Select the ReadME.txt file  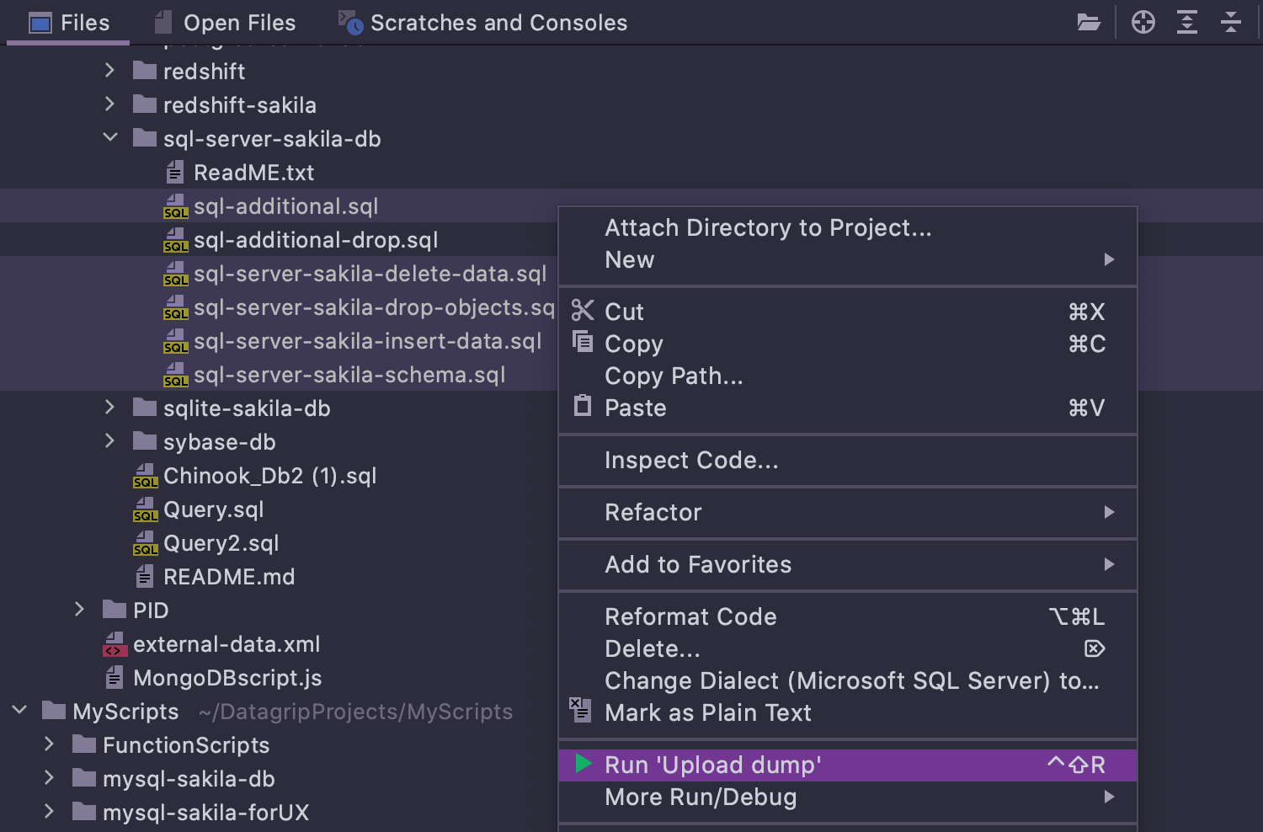point(253,173)
